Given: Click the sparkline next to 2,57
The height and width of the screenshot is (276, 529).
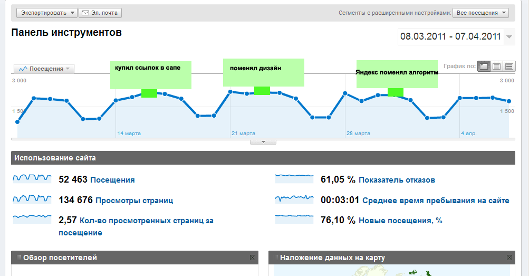Looking at the screenshot, I should (x=32, y=219).
